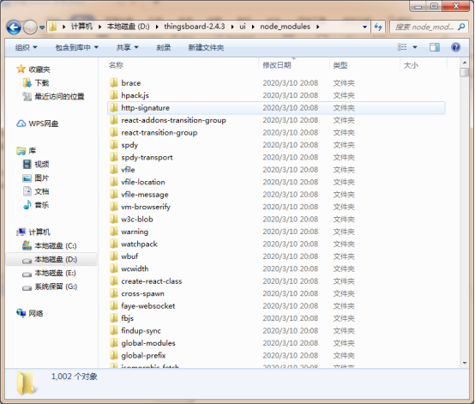Sort by 修改日期 column header

[277, 65]
